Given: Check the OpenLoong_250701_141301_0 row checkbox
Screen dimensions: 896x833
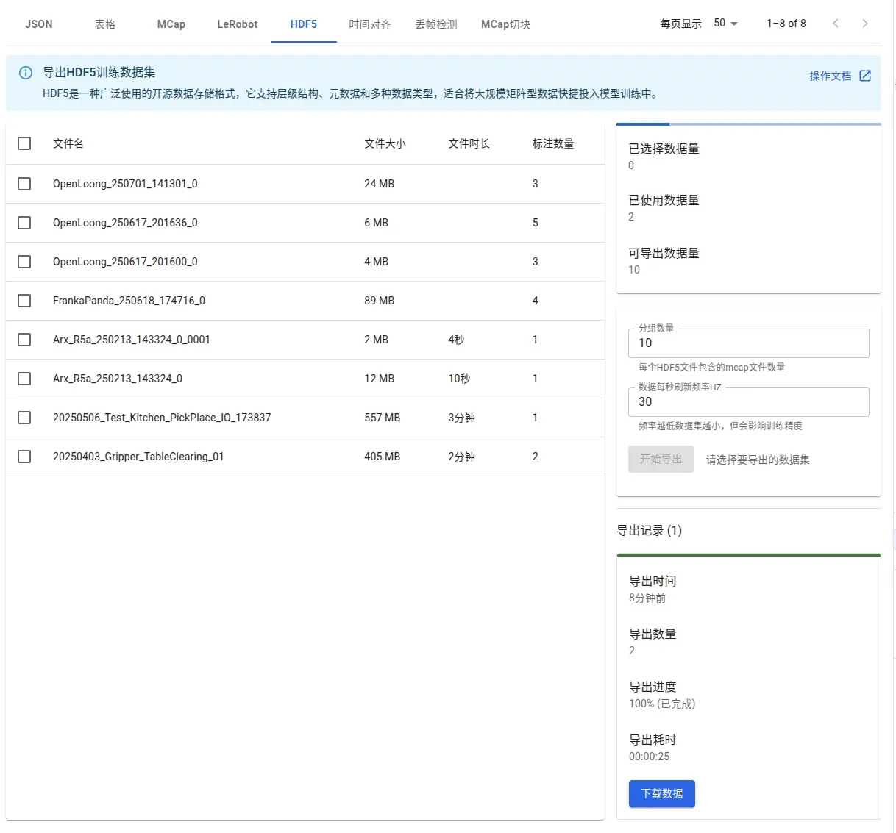Looking at the screenshot, I should (x=24, y=184).
